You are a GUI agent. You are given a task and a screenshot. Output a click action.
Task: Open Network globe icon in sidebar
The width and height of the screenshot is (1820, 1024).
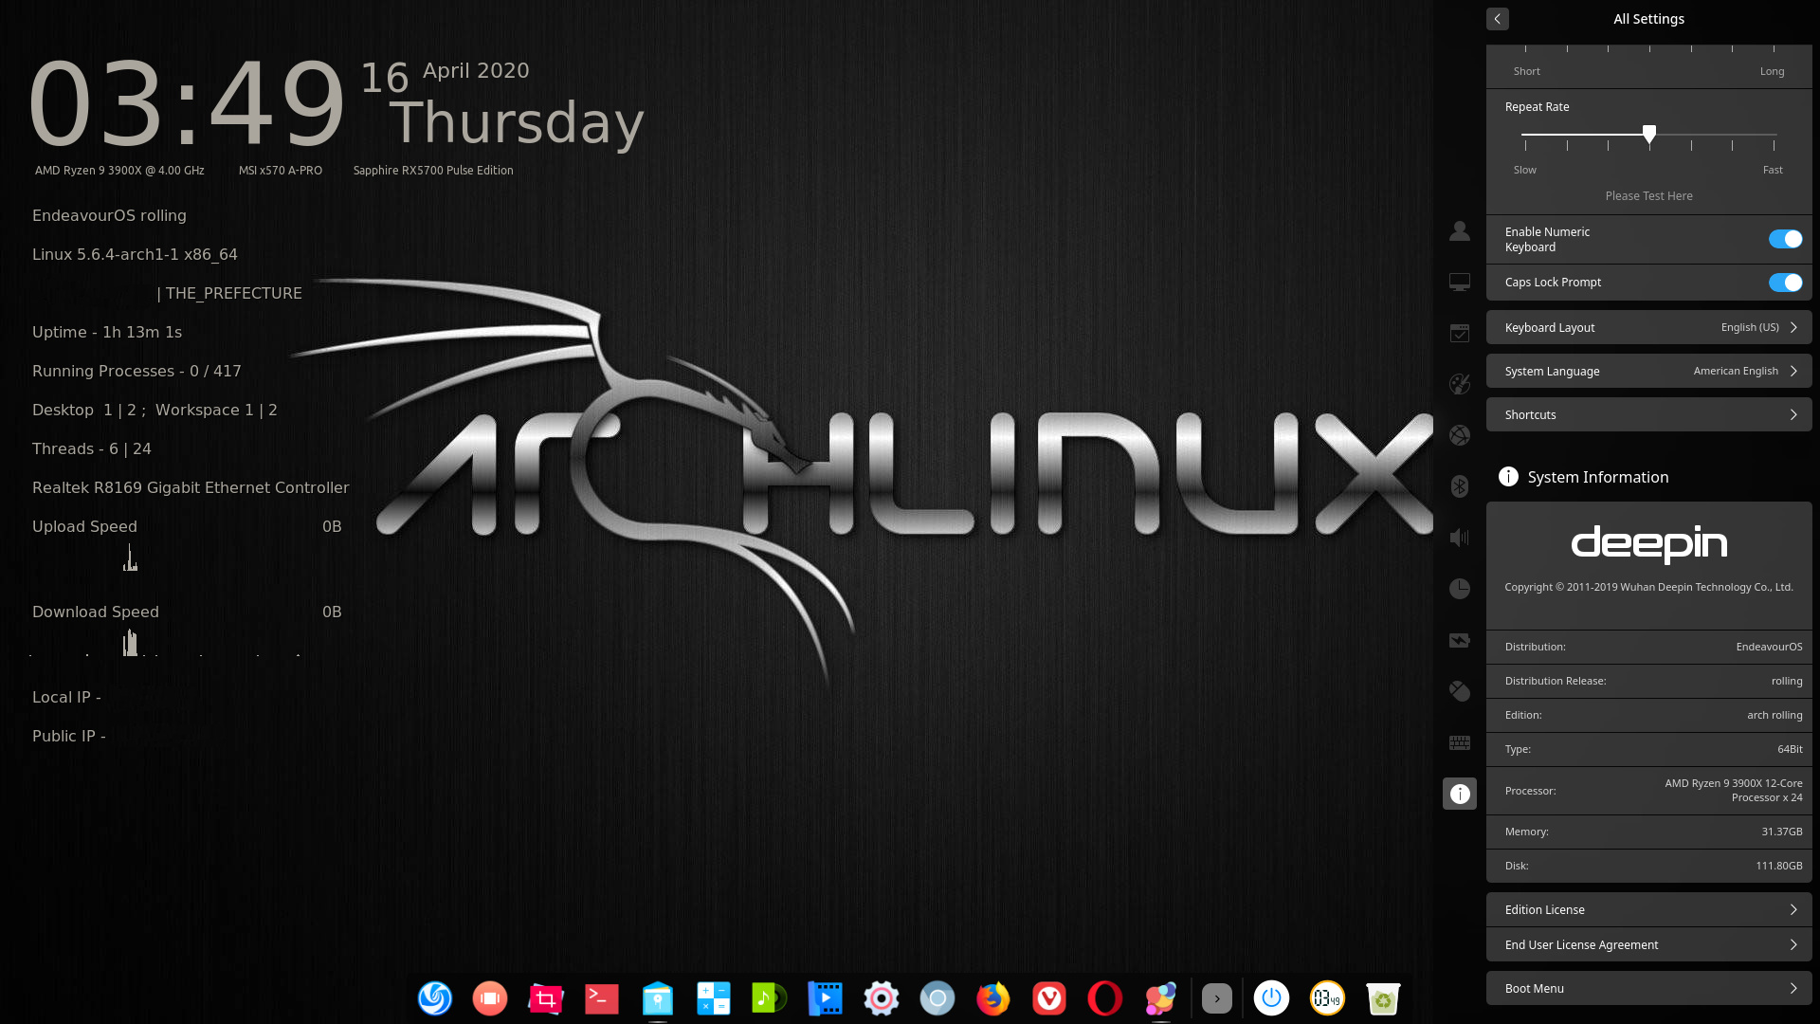pos(1460,435)
